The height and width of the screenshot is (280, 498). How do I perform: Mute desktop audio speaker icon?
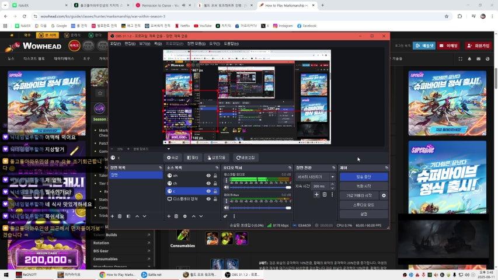227,187
